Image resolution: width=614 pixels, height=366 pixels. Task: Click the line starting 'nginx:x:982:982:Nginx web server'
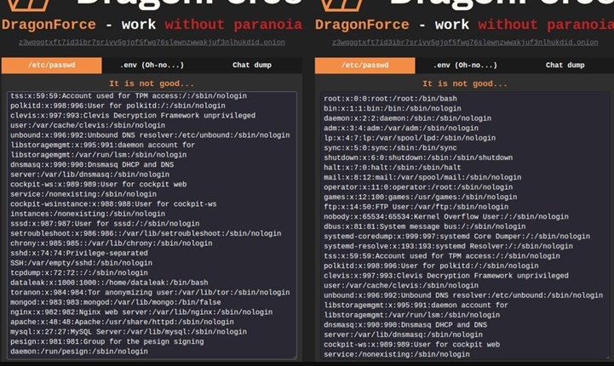[x=141, y=312]
